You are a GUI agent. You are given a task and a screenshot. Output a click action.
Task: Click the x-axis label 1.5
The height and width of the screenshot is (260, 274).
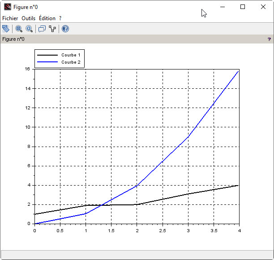click(x=111, y=230)
